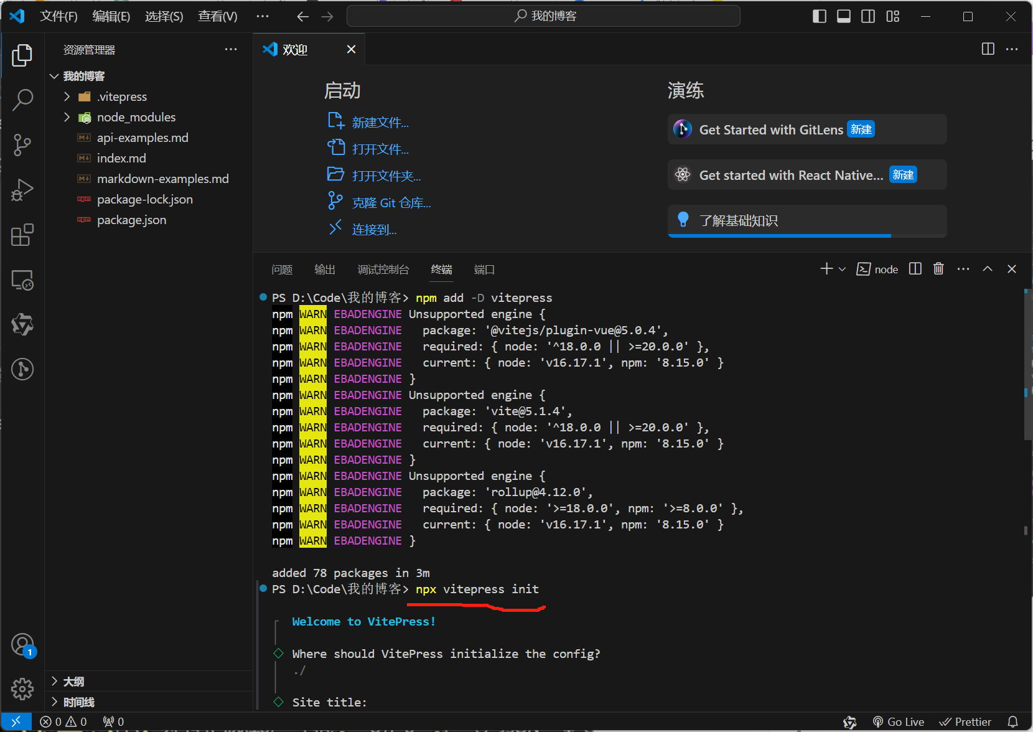Open the Remote Explorer view
Image resolution: width=1033 pixels, height=732 pixels.
[x=22, y=280]
